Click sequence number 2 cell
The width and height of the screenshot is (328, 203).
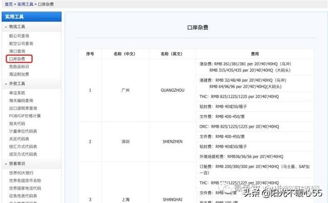pos(90,141)
